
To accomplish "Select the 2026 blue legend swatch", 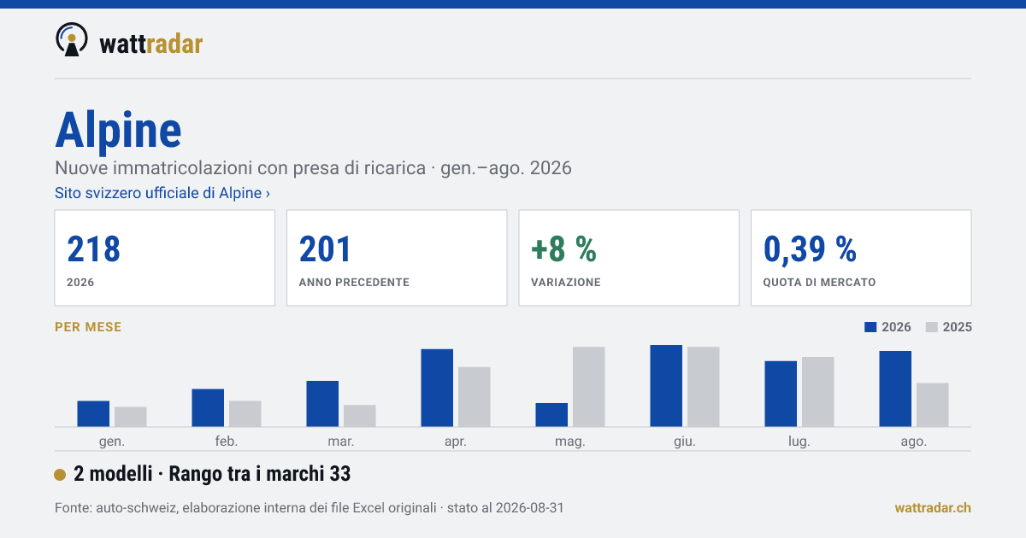I will [x=871, y=327].
